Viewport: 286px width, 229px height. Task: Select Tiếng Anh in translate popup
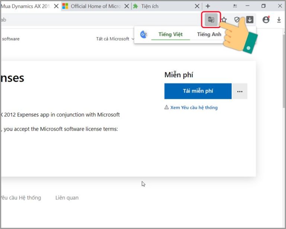click(x=209, y=34)
